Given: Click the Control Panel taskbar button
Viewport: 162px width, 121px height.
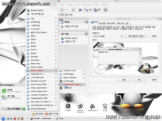Looking at the screenshot, I should [x=59, y=118].
